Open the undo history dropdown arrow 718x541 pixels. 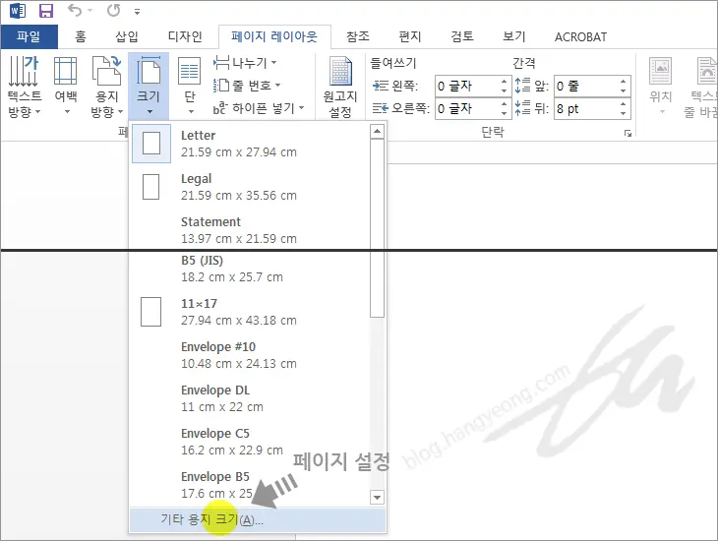pyautogui.click(x=90, y=11)
